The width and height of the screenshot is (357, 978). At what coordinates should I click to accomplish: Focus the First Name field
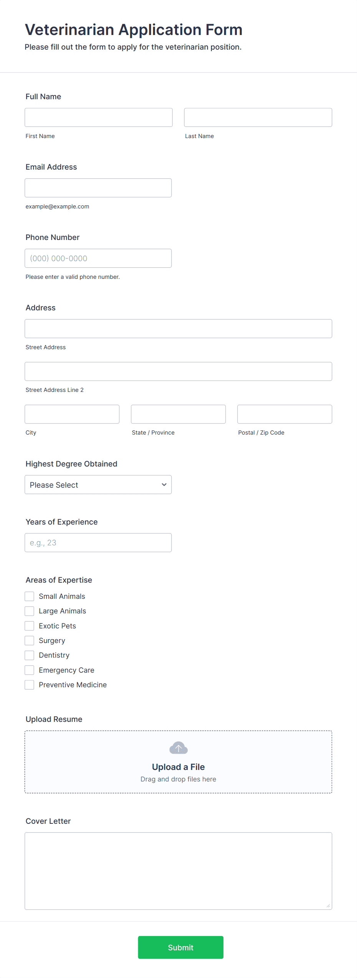[x=99, y=117]
